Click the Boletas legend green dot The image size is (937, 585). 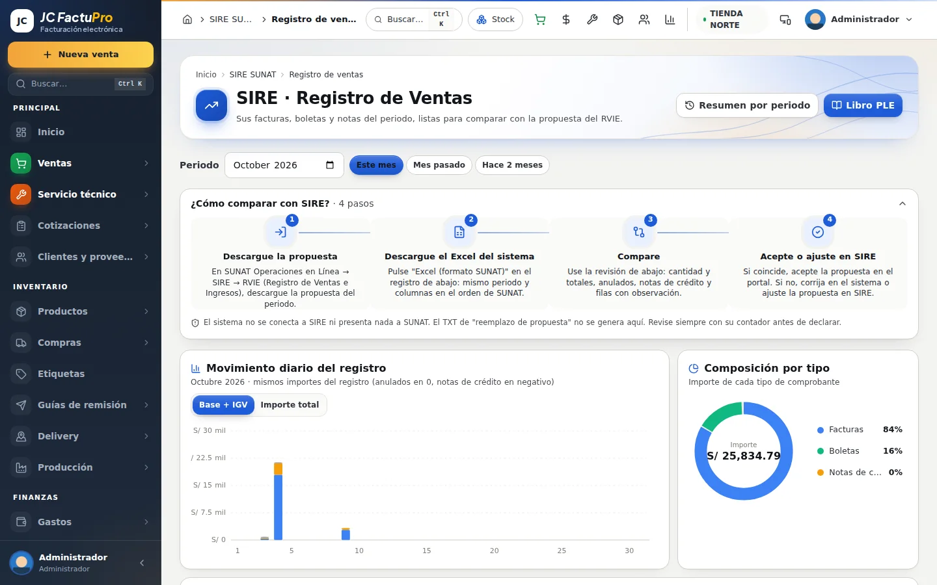pyautogui.click(x=821, y=451)
